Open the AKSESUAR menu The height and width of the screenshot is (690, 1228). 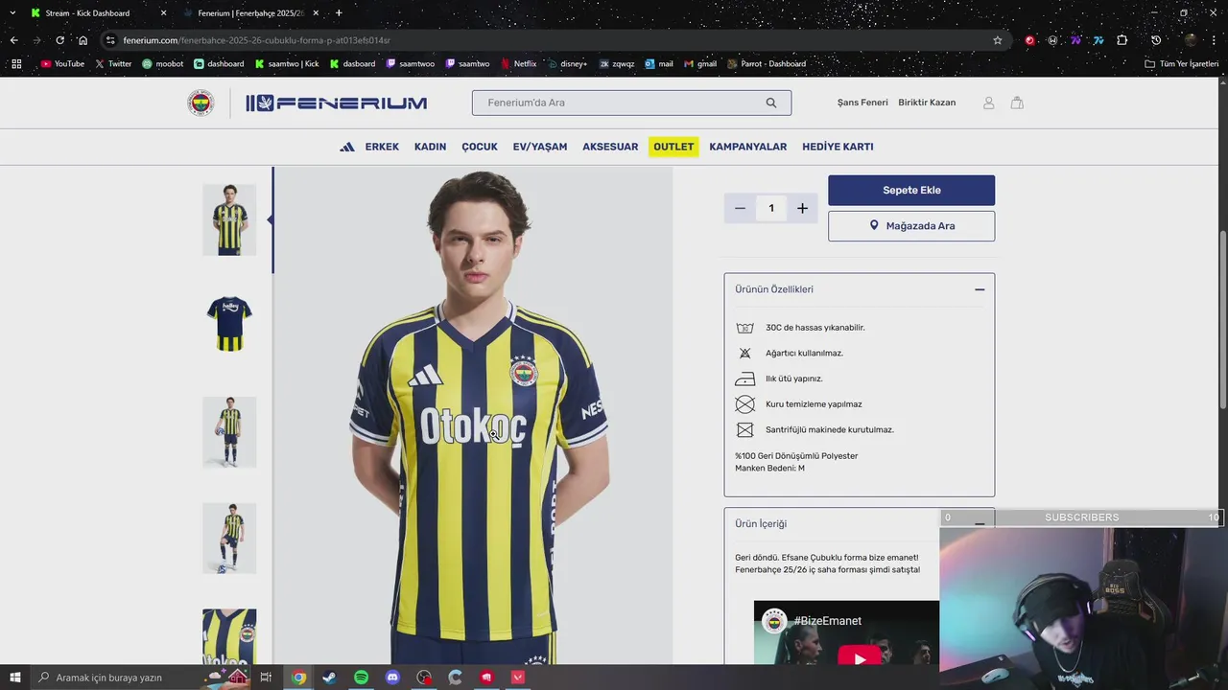coord(610,147)
